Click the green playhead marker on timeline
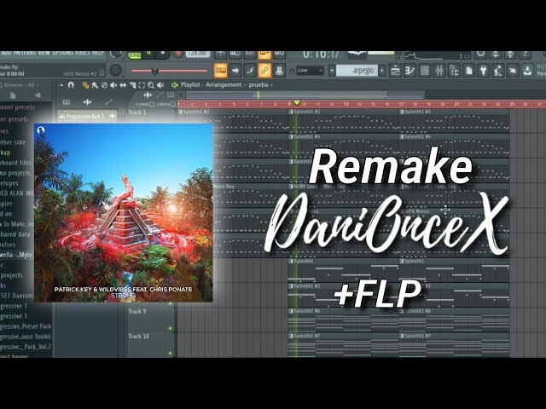 pyautogui.click(x=297, y=103)
